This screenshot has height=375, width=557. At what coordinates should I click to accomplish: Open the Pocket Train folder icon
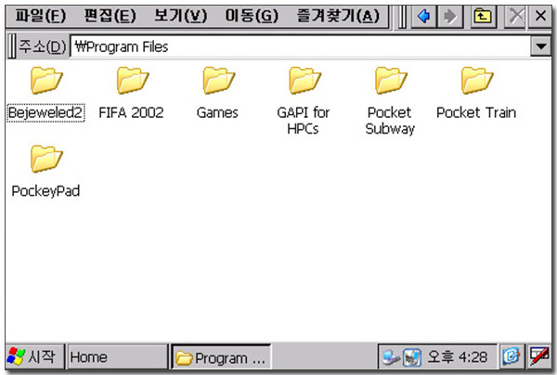(477, 81)
